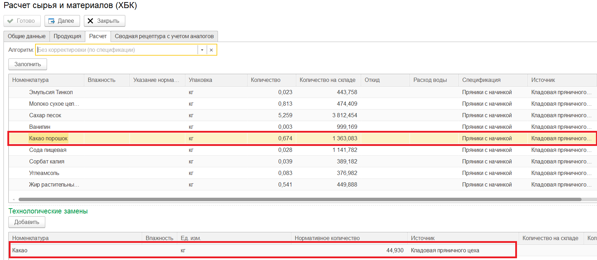Viewport: 597px width, 260px height.
Task: Click the Расход воды column header
Action: (434, 80)
